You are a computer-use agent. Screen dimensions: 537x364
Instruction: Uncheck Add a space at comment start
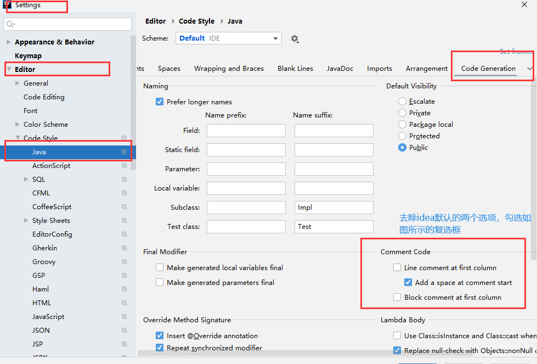click(408, 282)
